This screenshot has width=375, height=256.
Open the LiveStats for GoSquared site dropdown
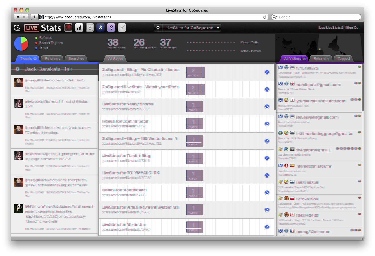click(x=192, y=28)
